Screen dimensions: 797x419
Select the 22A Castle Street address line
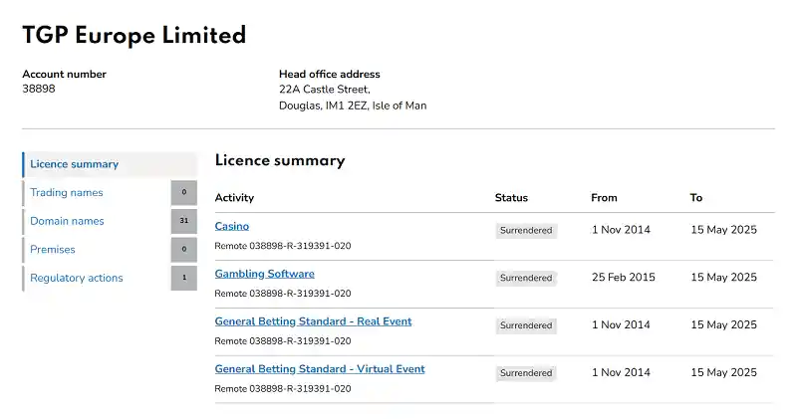click(x=325, y=90)
